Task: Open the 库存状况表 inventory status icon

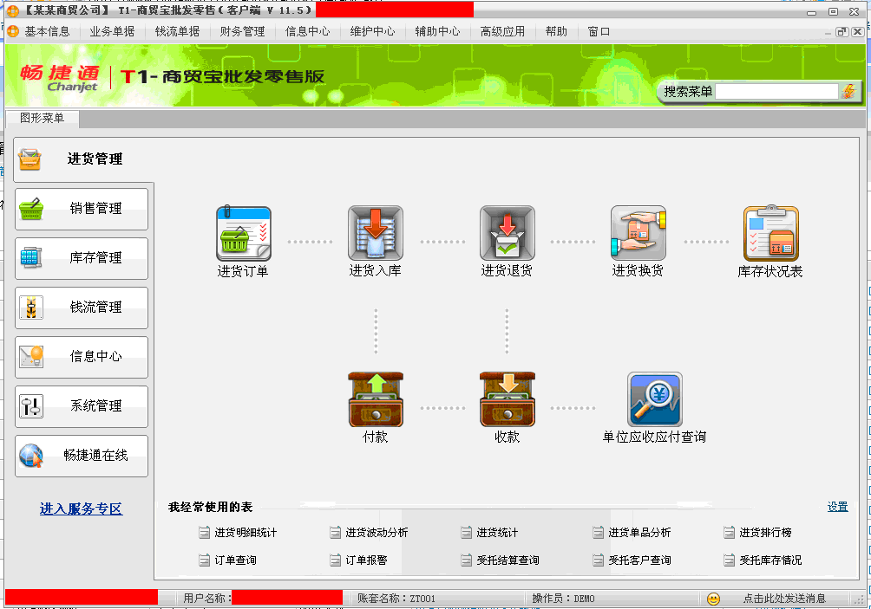Action: (770, 234)
